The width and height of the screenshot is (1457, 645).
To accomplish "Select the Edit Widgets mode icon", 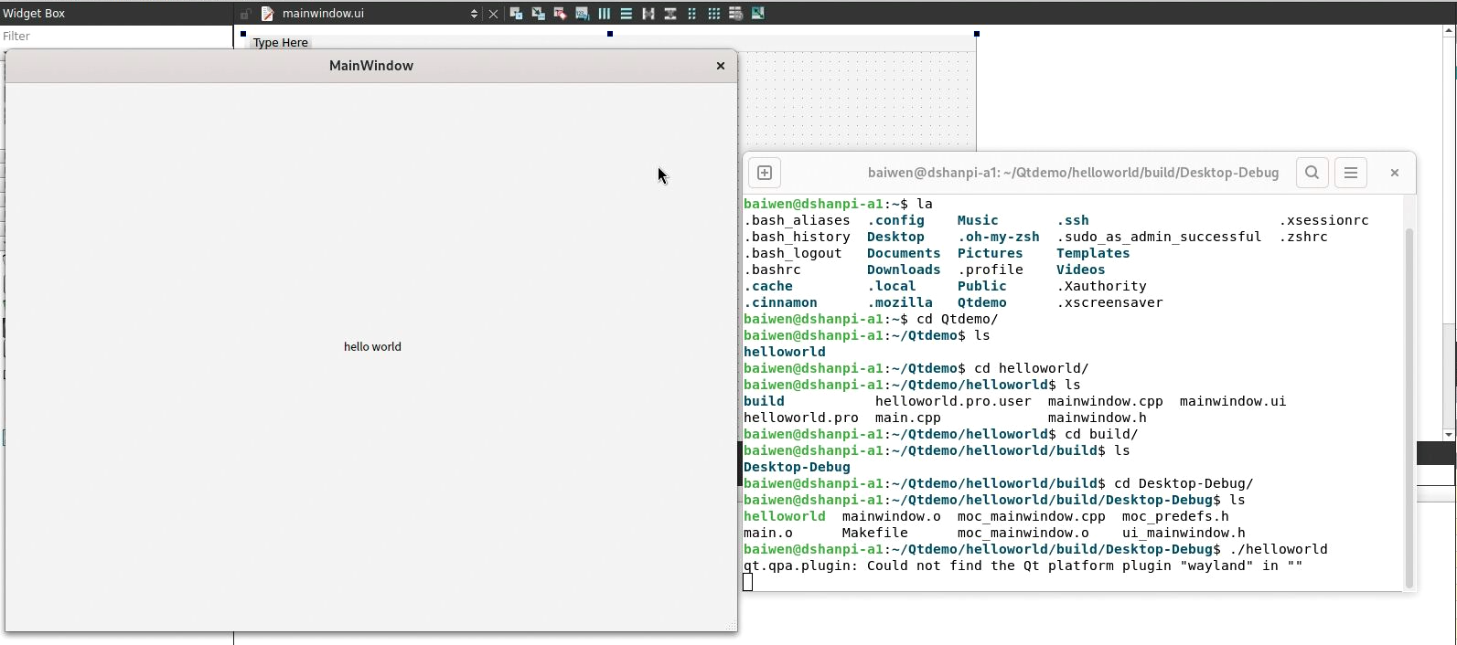I will point(516,14).
